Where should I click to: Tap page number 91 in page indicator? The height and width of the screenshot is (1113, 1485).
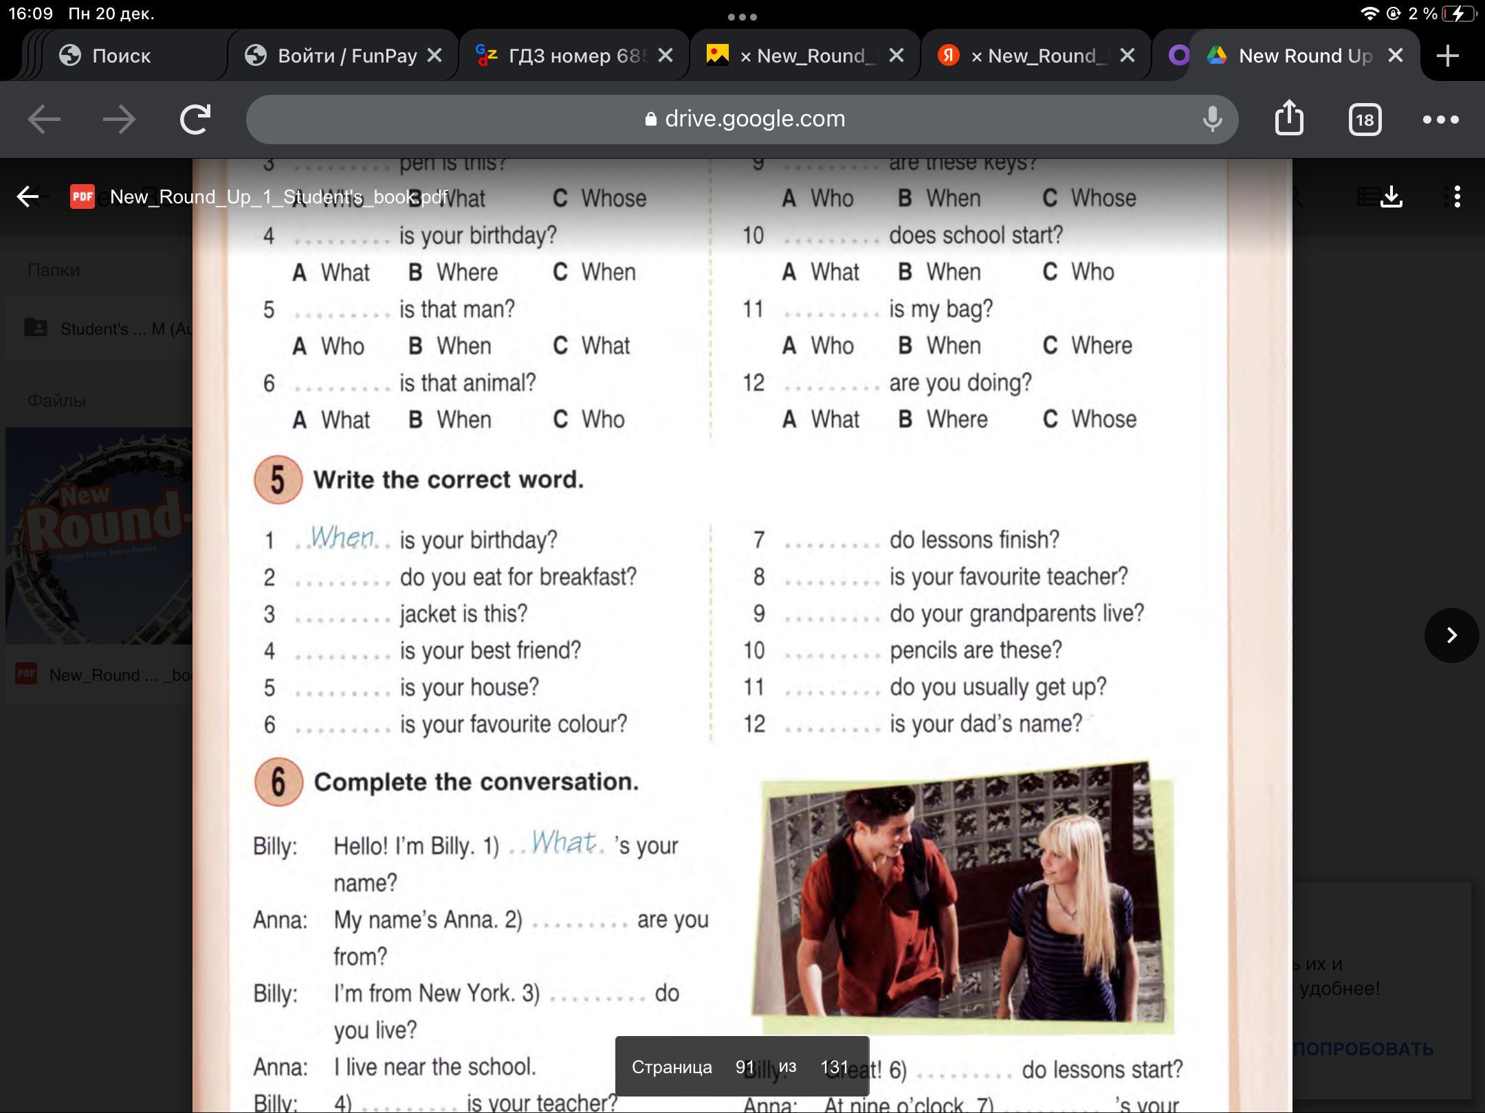[745, 1067]
